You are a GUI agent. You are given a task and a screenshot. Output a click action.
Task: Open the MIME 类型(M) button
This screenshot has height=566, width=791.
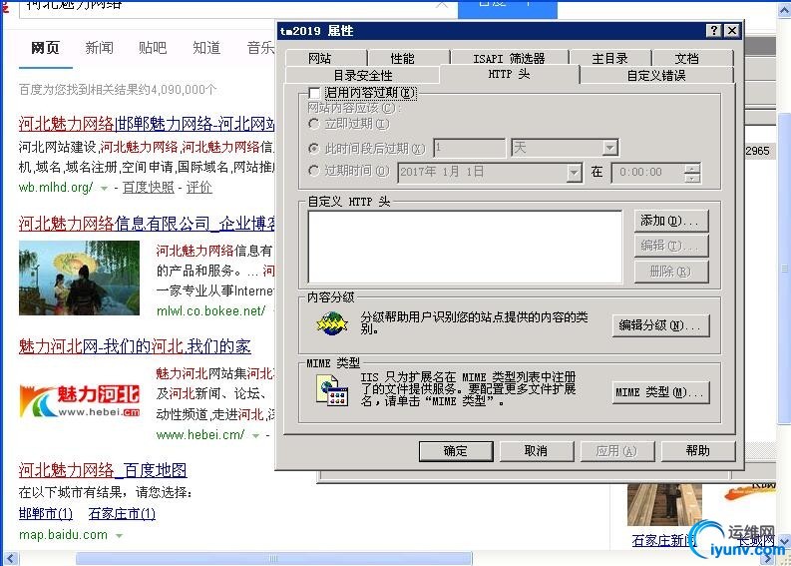tap(661, 392)
